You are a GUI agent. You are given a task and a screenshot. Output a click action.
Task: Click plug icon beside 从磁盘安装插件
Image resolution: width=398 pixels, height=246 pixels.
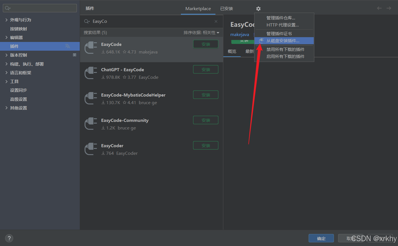pos(261,41)
